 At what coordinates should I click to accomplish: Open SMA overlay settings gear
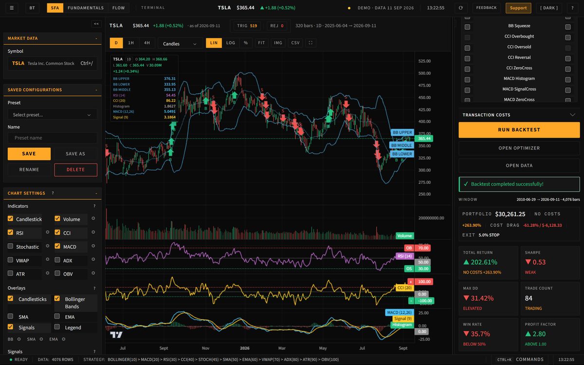tap(41, 339)
